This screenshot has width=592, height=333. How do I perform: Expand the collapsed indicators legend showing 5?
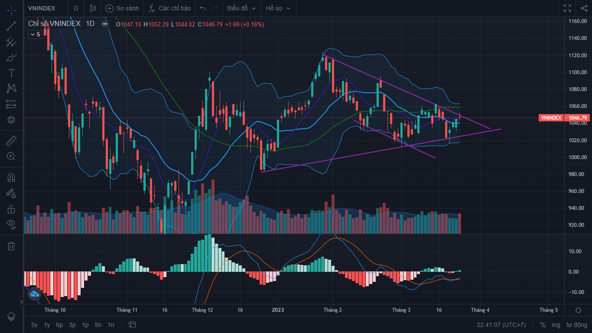click(x=35, y=34)
